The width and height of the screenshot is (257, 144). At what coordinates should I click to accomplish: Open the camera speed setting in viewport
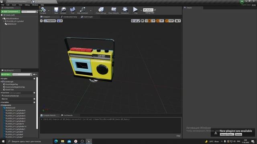(177, 21)
